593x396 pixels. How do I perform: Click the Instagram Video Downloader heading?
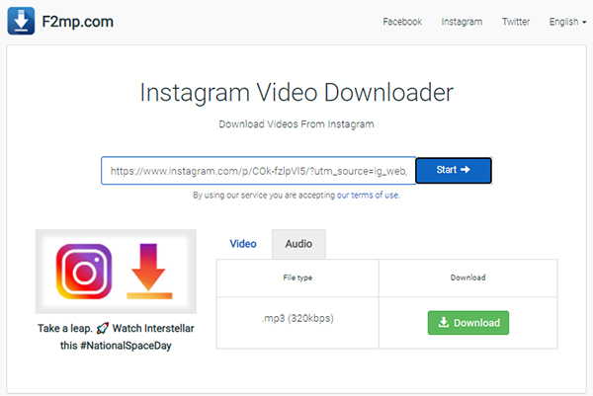(x=296, y=93)
